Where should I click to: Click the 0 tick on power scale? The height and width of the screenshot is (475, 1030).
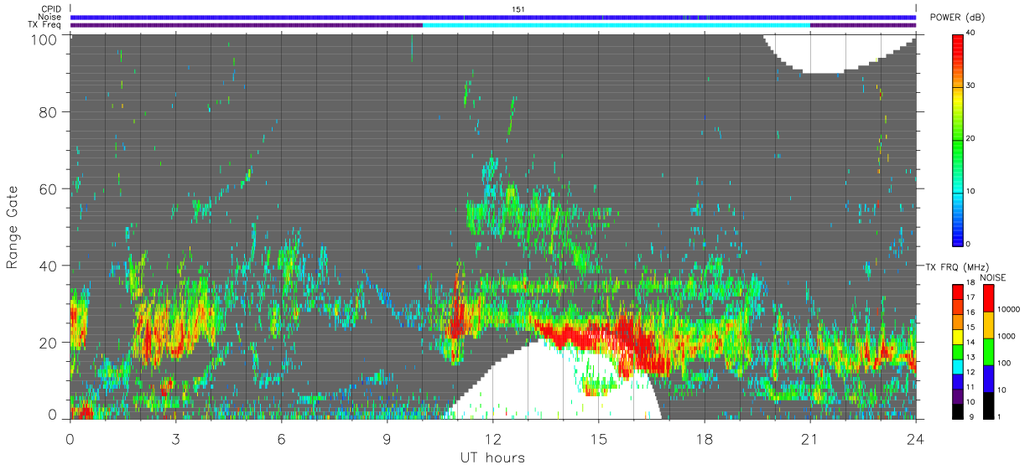(969, 244)
